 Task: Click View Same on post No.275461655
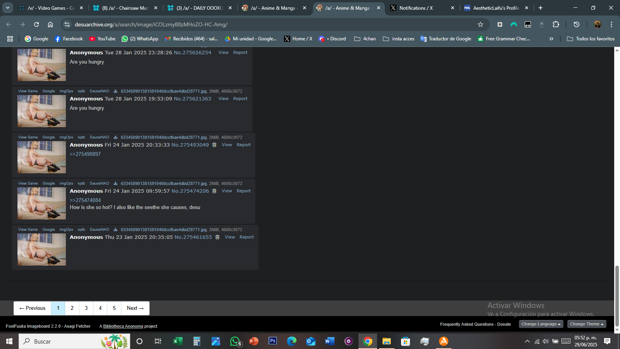coord(28,230)
